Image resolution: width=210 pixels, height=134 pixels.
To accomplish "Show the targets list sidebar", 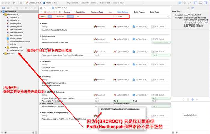I will (41, 12).
